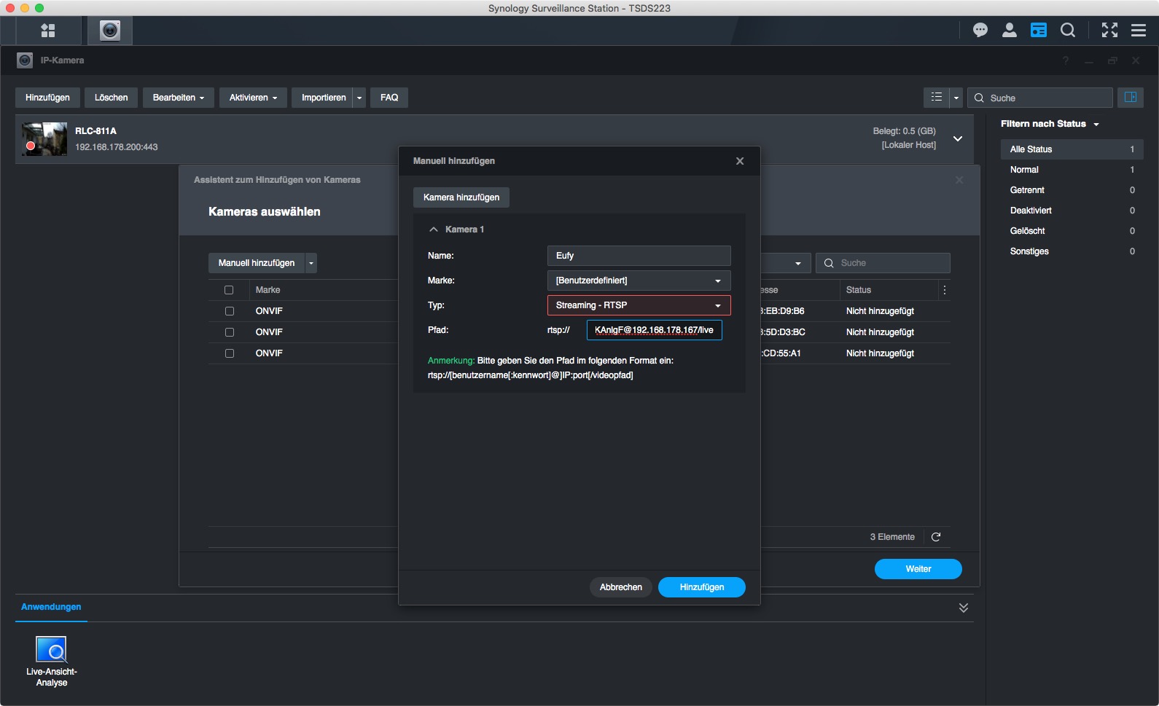
Task: Open the main menu grid icon
Action: pos(48,31)
